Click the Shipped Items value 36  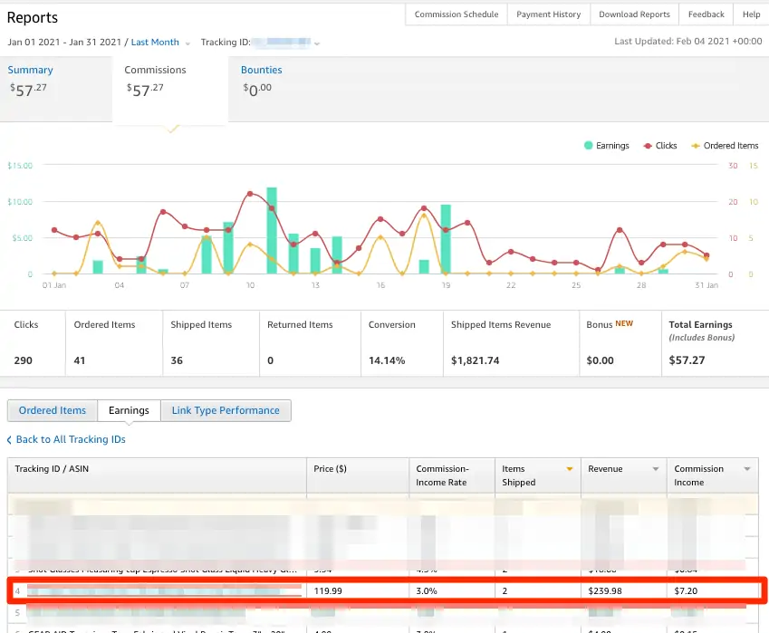[177, 360]
